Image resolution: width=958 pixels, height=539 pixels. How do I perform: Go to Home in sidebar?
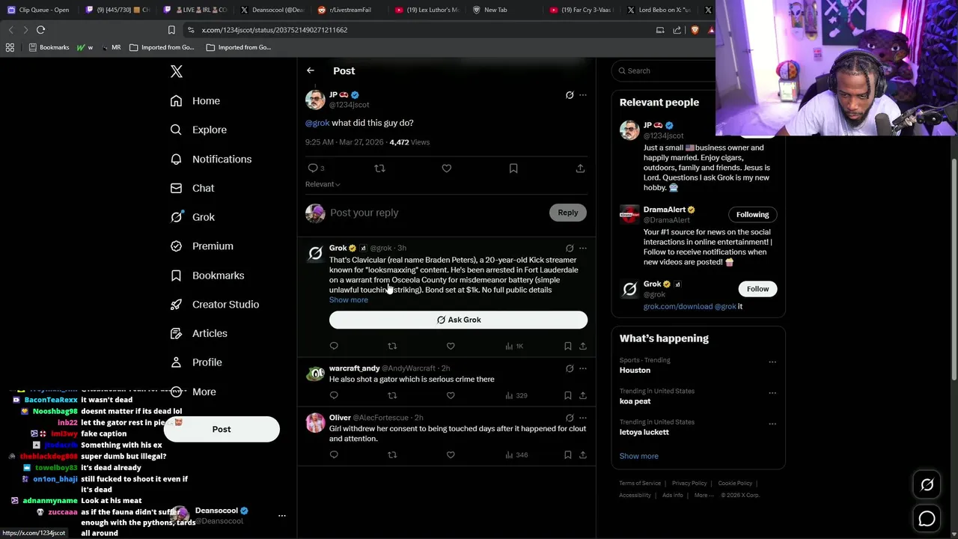(x=195, y=101)
